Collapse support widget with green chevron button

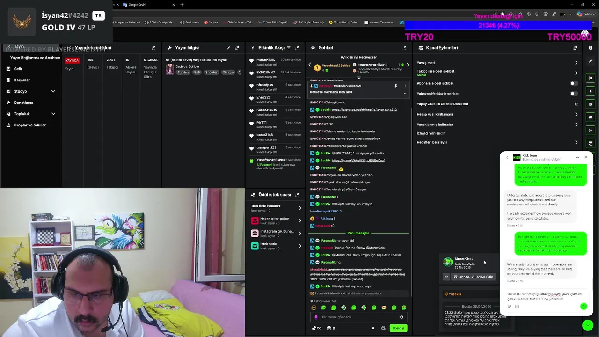point(588,325)
